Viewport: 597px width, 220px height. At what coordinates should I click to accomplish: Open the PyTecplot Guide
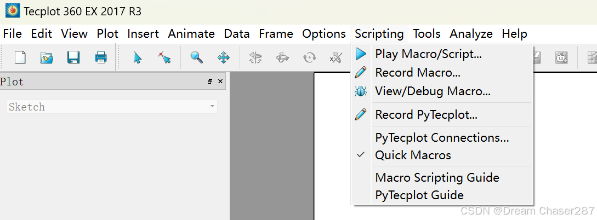click(442, 195)
